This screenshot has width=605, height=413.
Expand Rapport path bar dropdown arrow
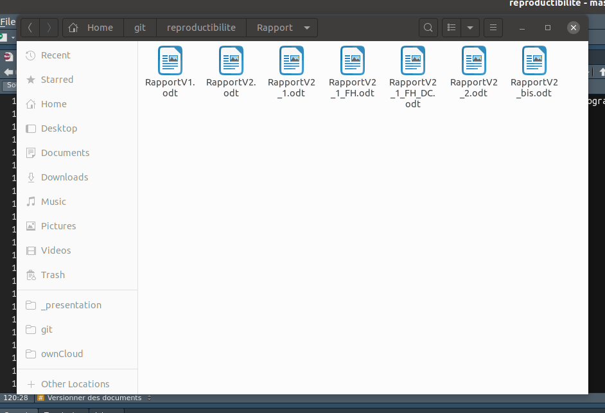[x=306, y=28]
